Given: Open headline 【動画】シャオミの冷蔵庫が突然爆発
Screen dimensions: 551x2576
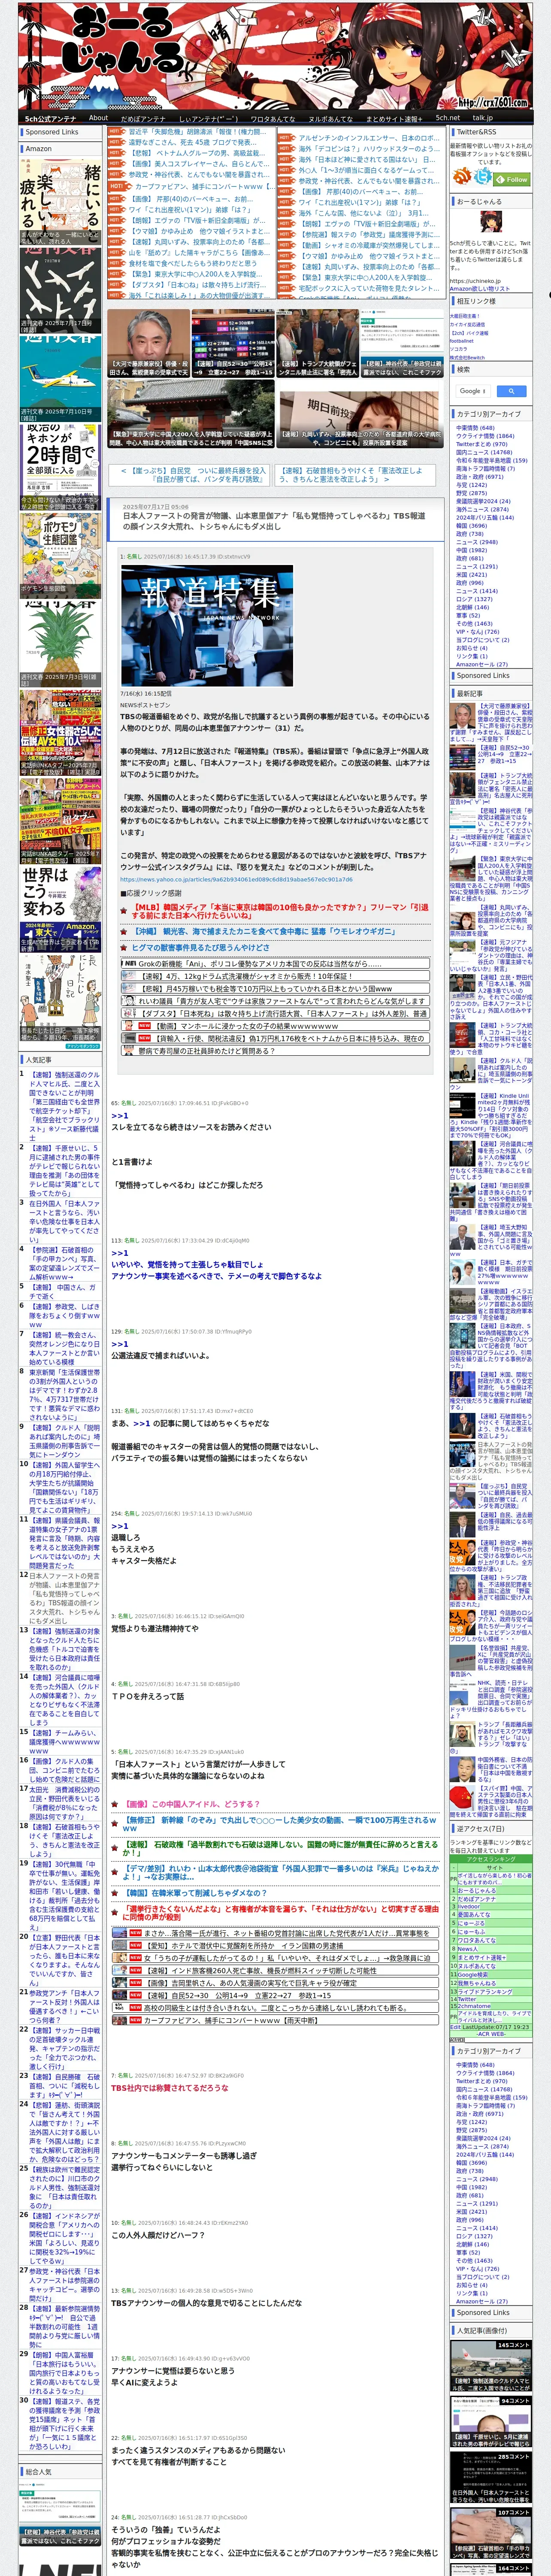Looking at the screenshot, I should tap(370, 245).
